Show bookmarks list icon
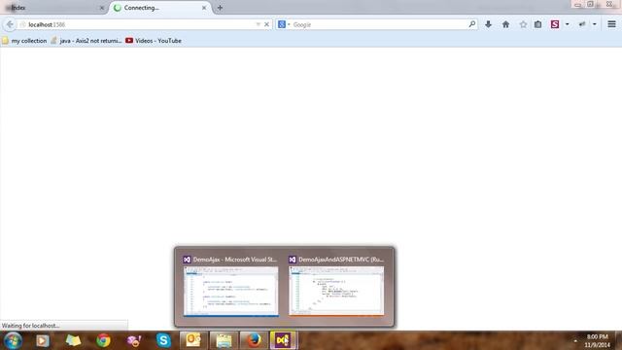Image resolution: width=622 pixels, height=350 pixels. [537, 24]
